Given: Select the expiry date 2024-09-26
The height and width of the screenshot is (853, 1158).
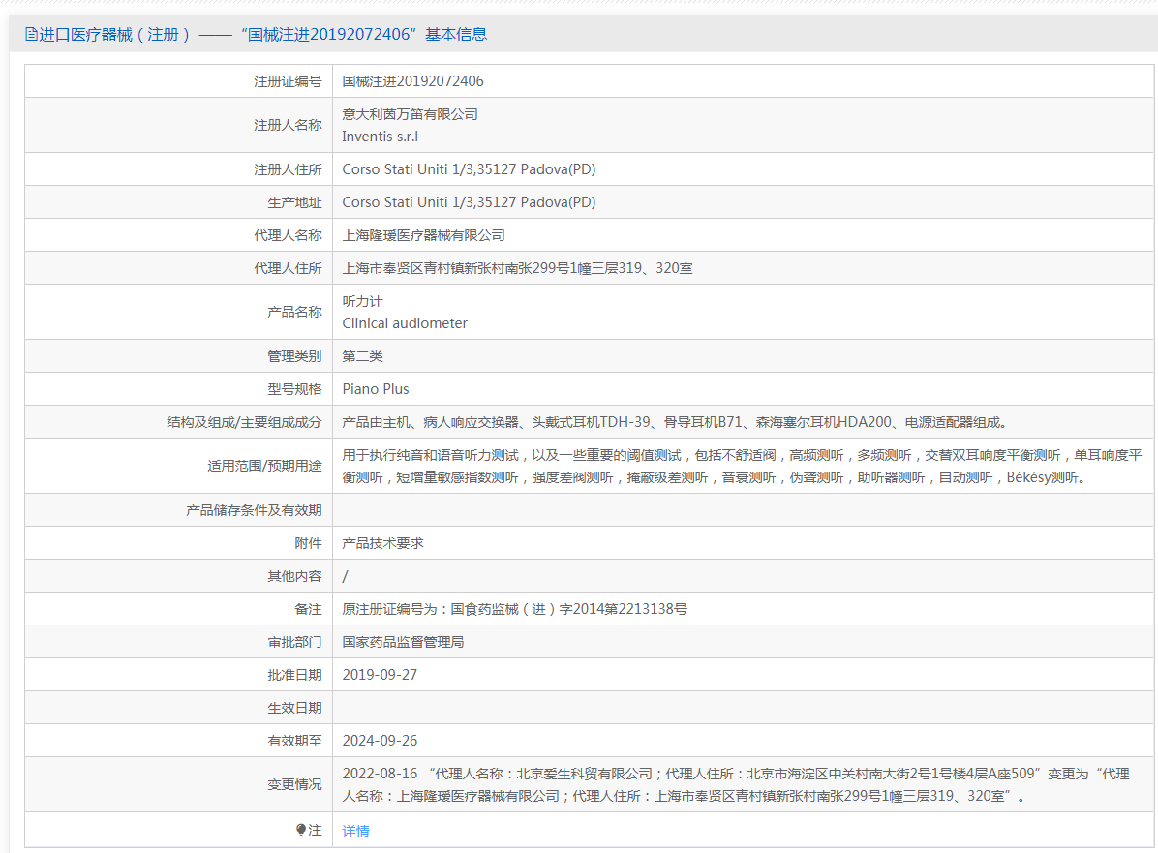Looking at the screenshot, I should click(x=380, y=741).
